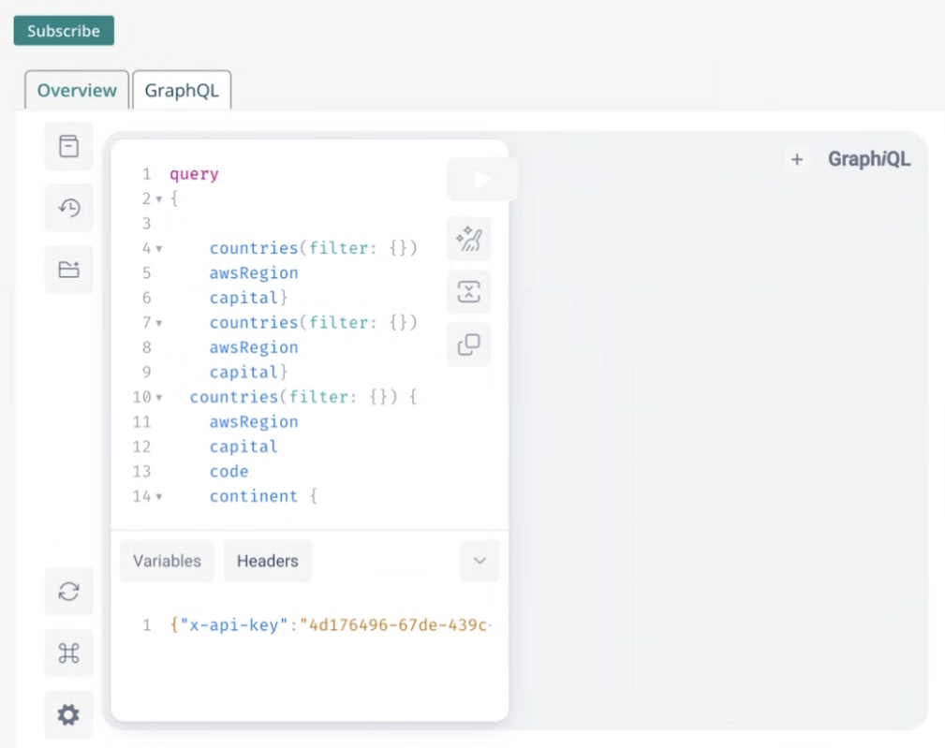This screenshot has width=945, height=748.
Task: Open the documentation explorer icon
Action: pos(68,146)
